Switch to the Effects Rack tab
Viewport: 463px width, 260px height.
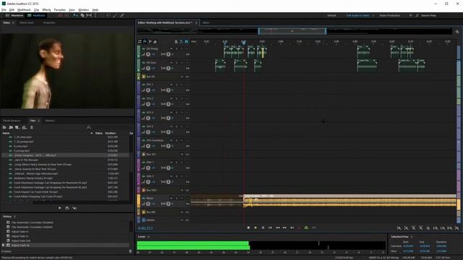pos(27,22)
